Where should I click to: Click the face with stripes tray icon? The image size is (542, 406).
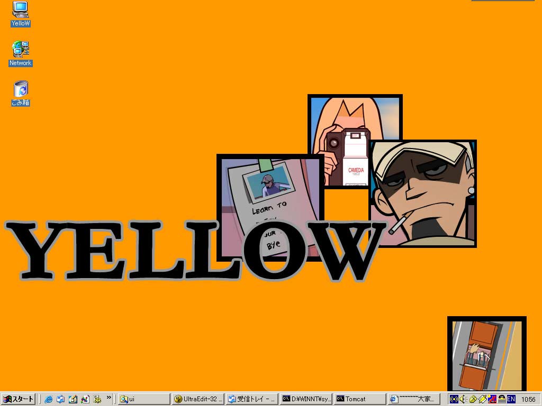coord(502,400)
